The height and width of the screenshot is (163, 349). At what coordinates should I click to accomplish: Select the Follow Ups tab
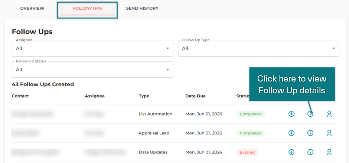[87, 9]
